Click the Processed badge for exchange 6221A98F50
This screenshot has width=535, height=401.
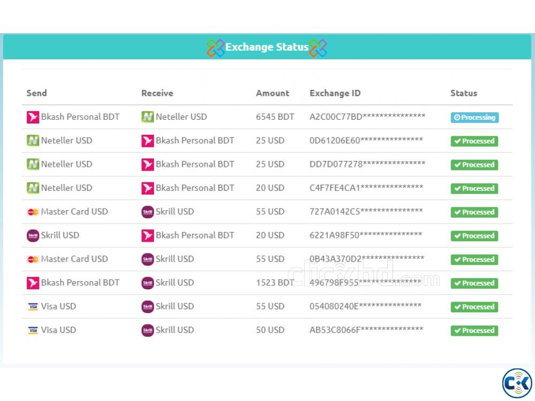pos(474,236)
